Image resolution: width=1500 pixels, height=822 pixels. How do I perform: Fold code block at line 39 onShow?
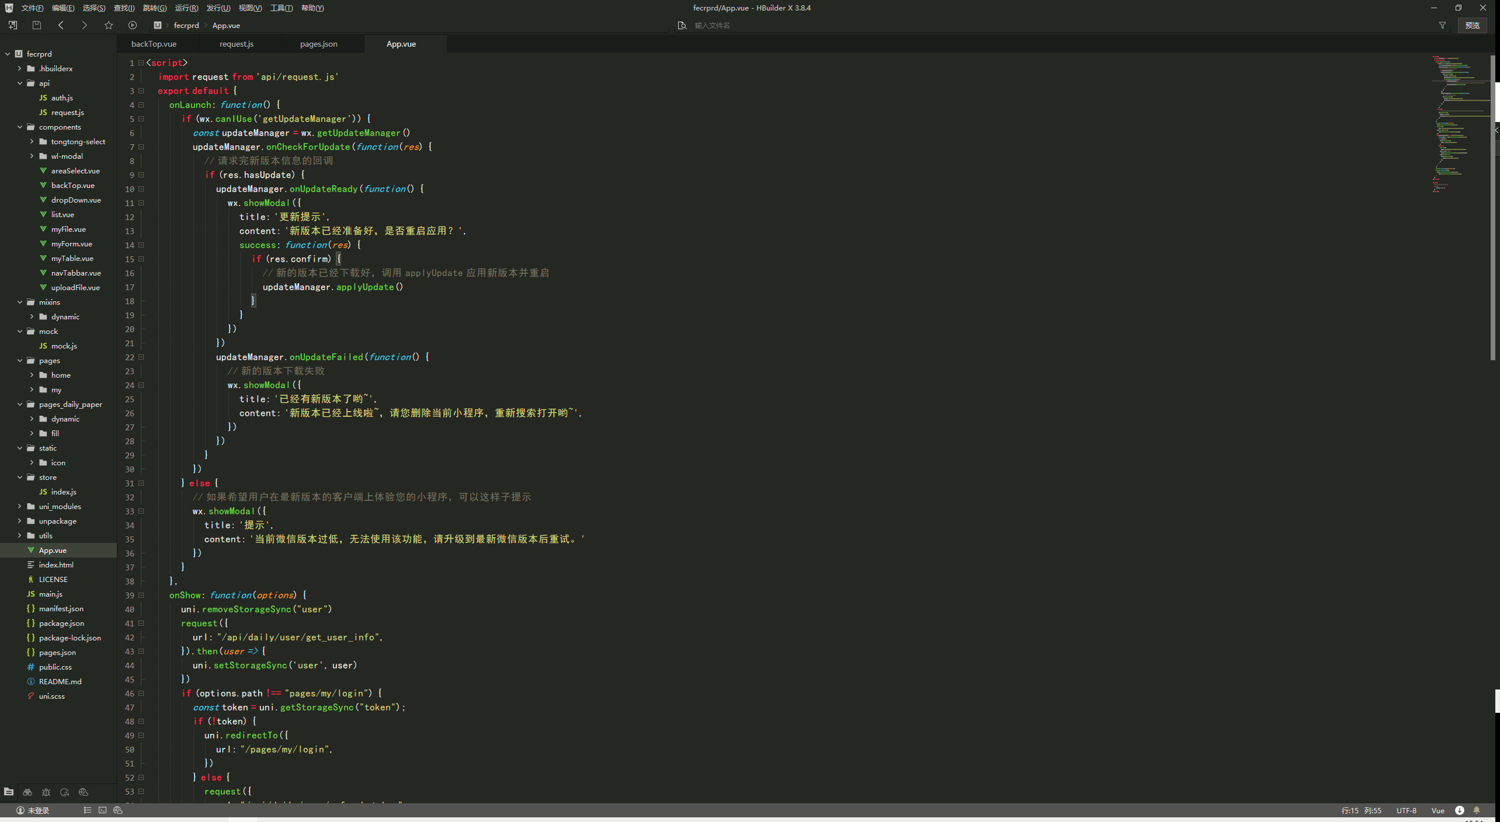pos(141,595)
